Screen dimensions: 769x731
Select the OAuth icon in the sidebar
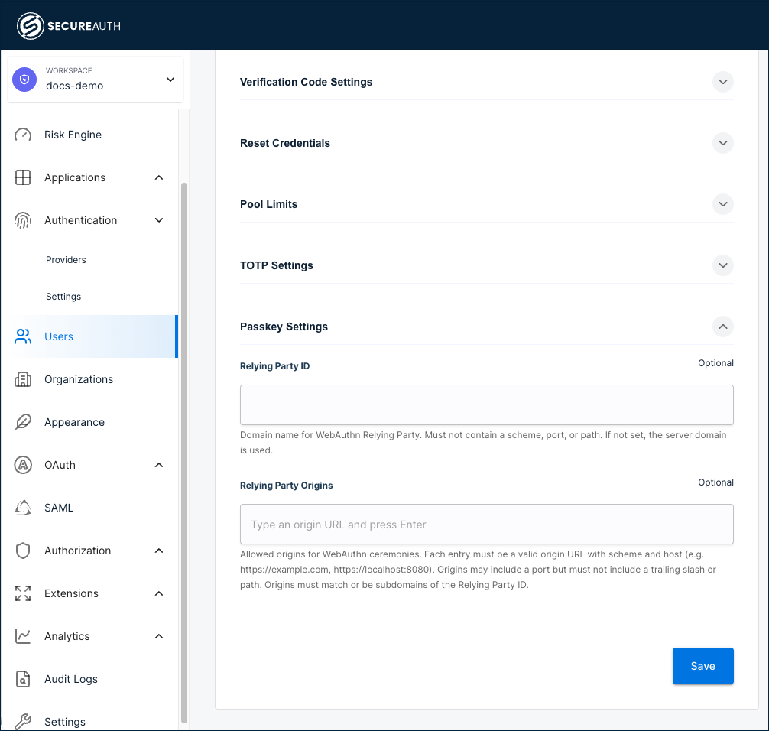click(23, 465)
